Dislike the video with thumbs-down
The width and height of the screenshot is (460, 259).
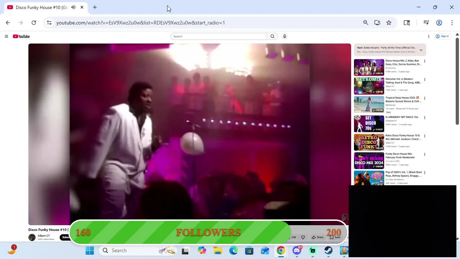(303, 237)
